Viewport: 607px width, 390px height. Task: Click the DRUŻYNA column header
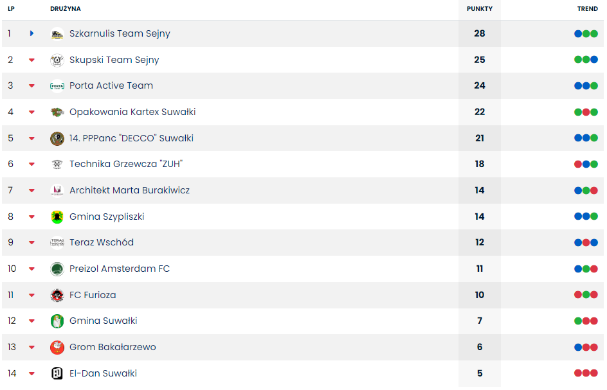coord(66,9)
